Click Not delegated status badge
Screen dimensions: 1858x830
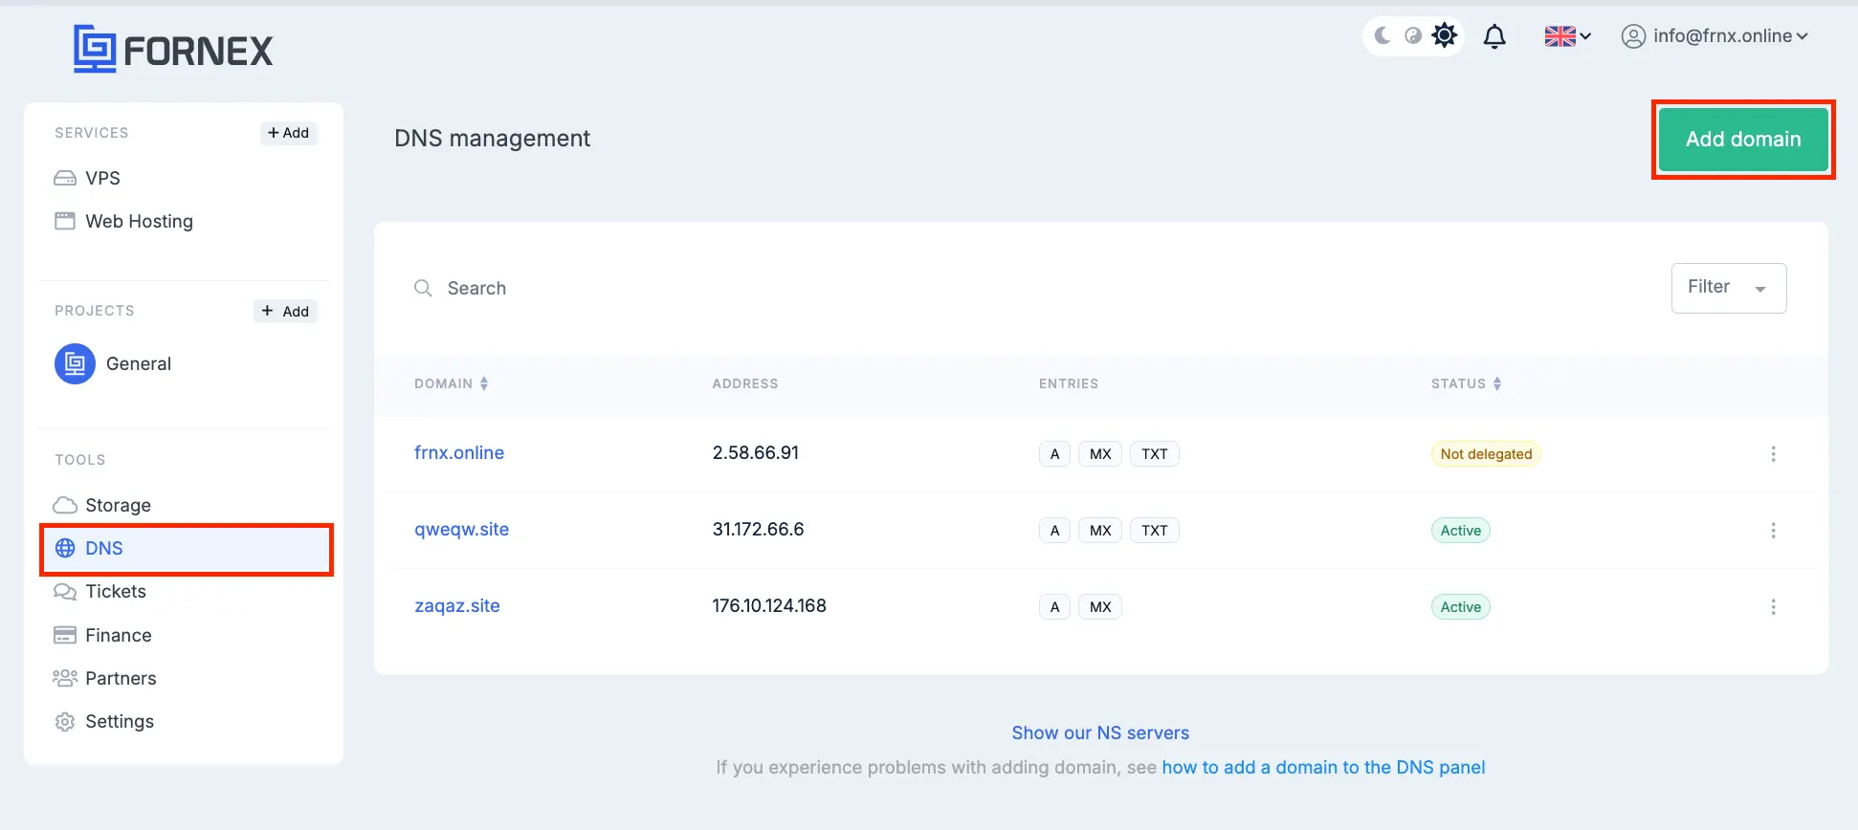[1486, 454]
